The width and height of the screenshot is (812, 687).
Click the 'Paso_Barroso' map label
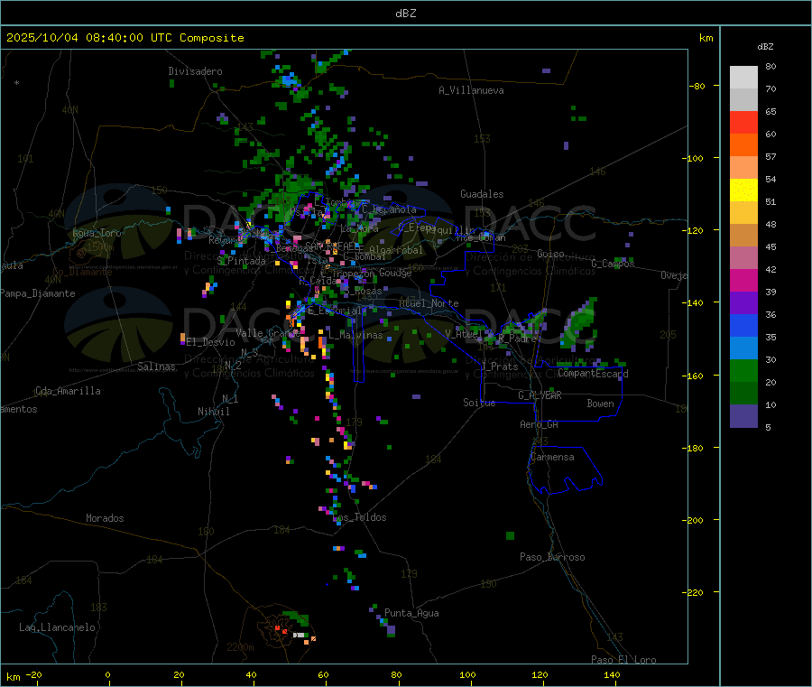[x=552, y=557]
